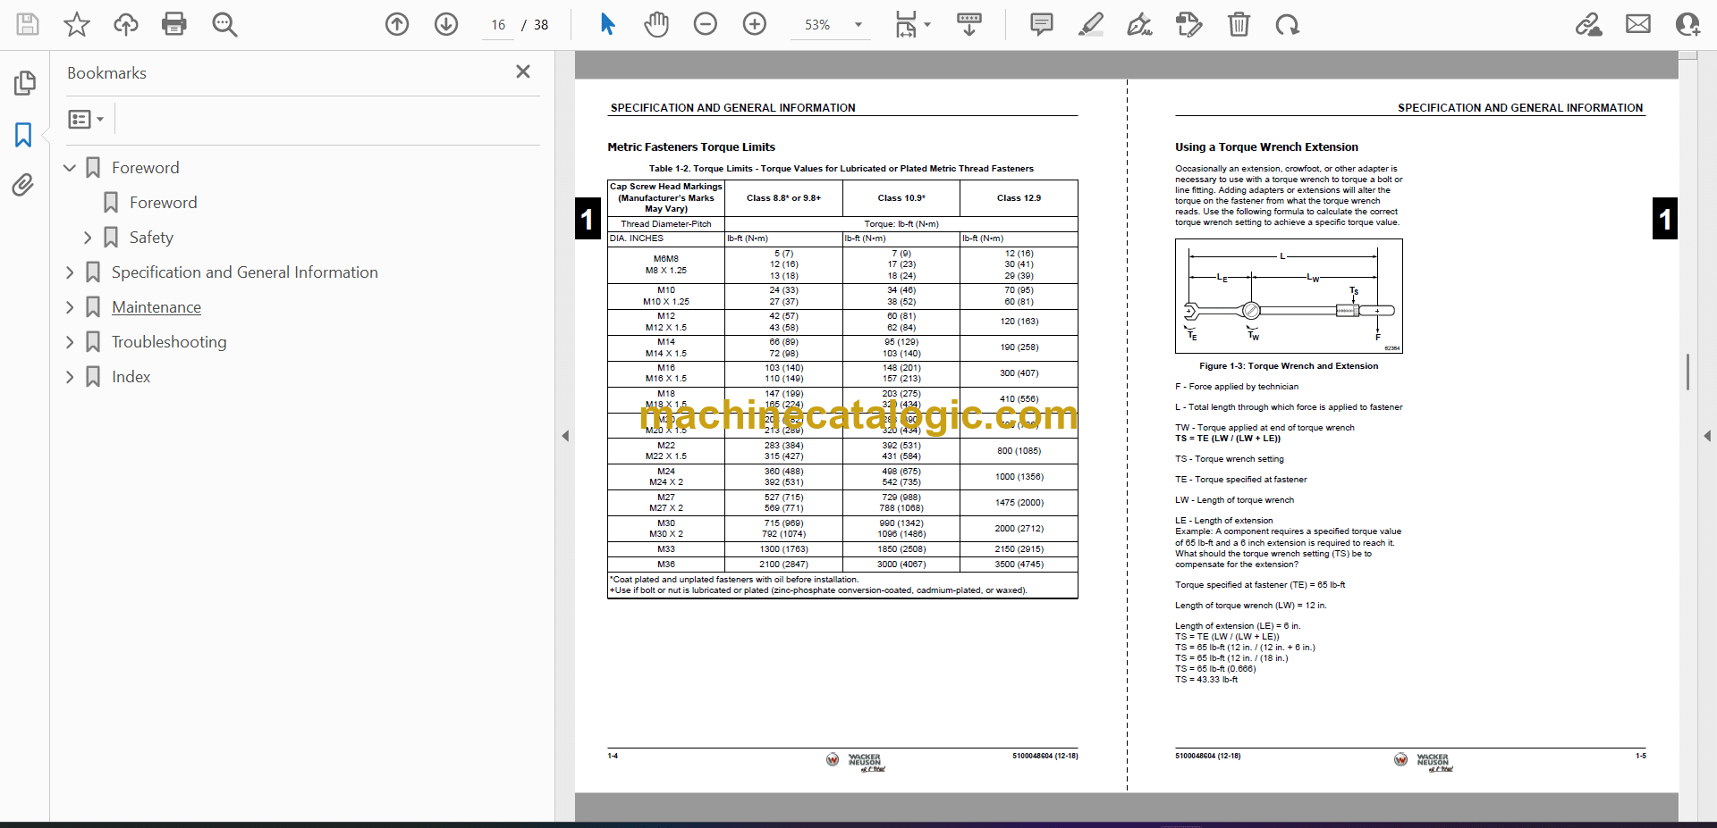This screenshot has width=1717, height=828.
Task: Click the M33 row label in the table
Action: (x=666, y=549)
